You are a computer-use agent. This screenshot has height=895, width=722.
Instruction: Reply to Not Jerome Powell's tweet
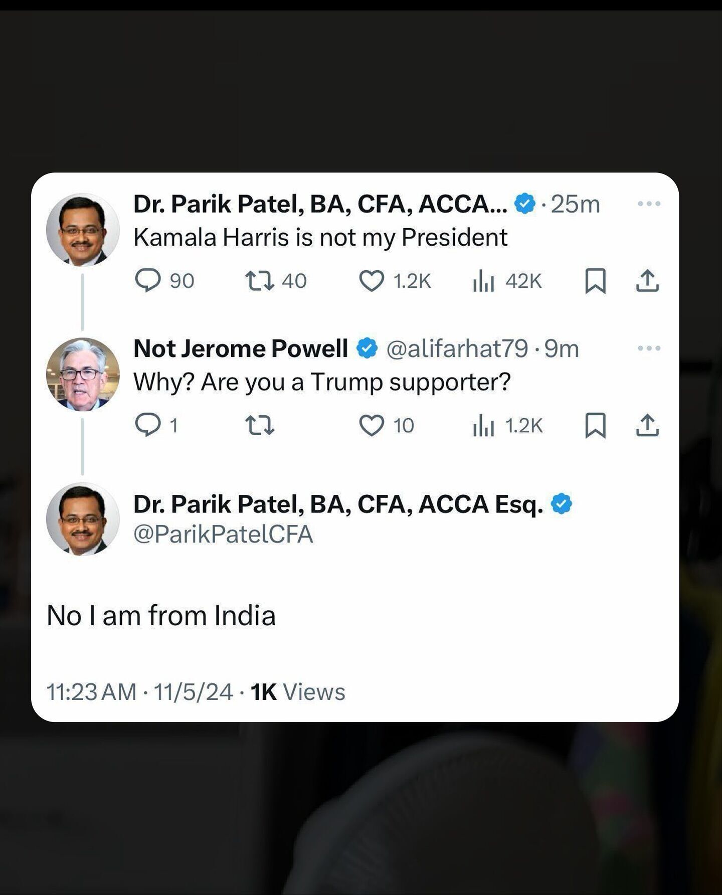pyautogui.click(x=147, y=425)
